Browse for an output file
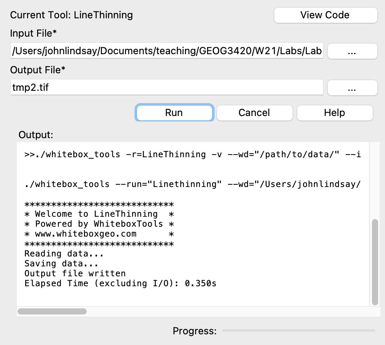Viewport: 385px width, 345px height. tap(352, 87)
